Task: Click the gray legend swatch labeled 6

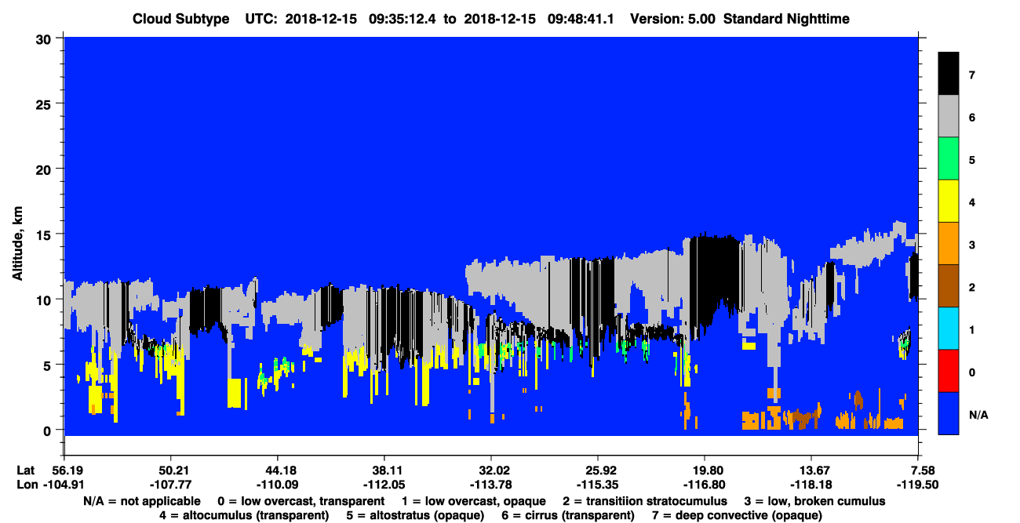Action: [x=949, y=117]
